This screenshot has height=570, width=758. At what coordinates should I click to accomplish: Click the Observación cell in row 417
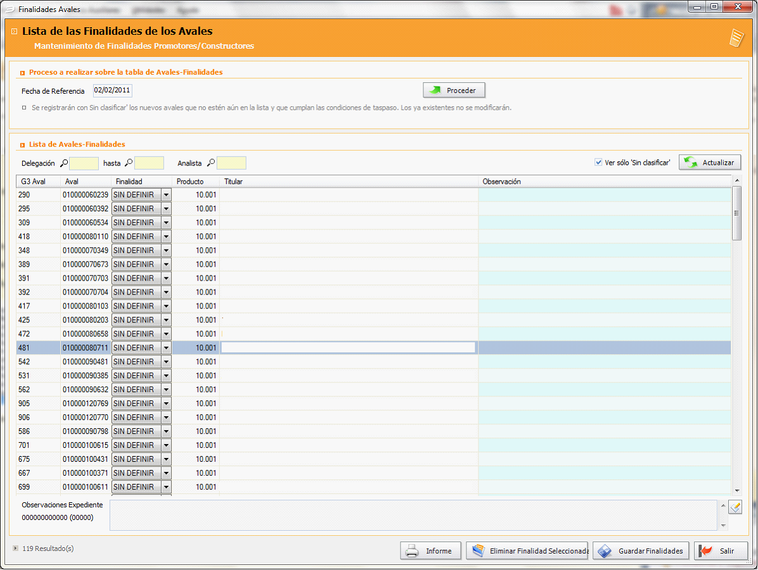[x=605, y=307]
